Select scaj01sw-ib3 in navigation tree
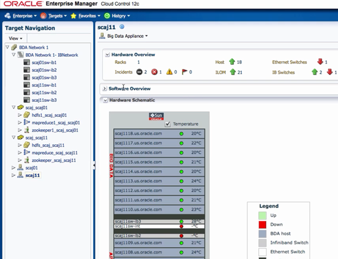Screen dimensions: 338x259 coord(44,78)
